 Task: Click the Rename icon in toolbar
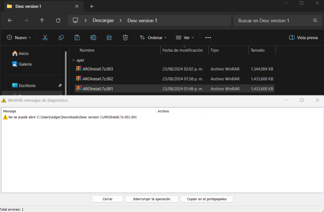click(93, 38)
